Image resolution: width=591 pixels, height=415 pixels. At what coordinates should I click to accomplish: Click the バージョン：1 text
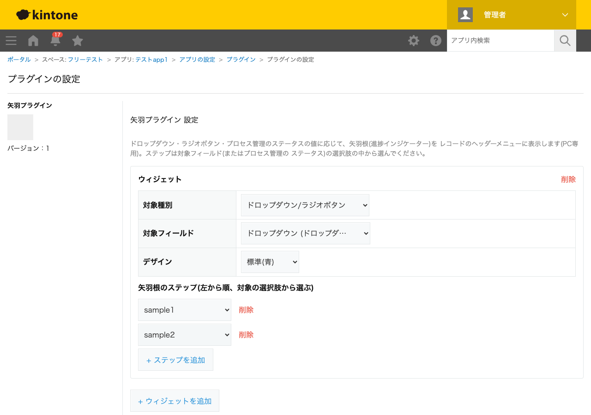(x=29, y=148)
